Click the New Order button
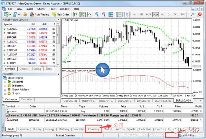Screen dimensions: 206x139 tap(61, 14)
